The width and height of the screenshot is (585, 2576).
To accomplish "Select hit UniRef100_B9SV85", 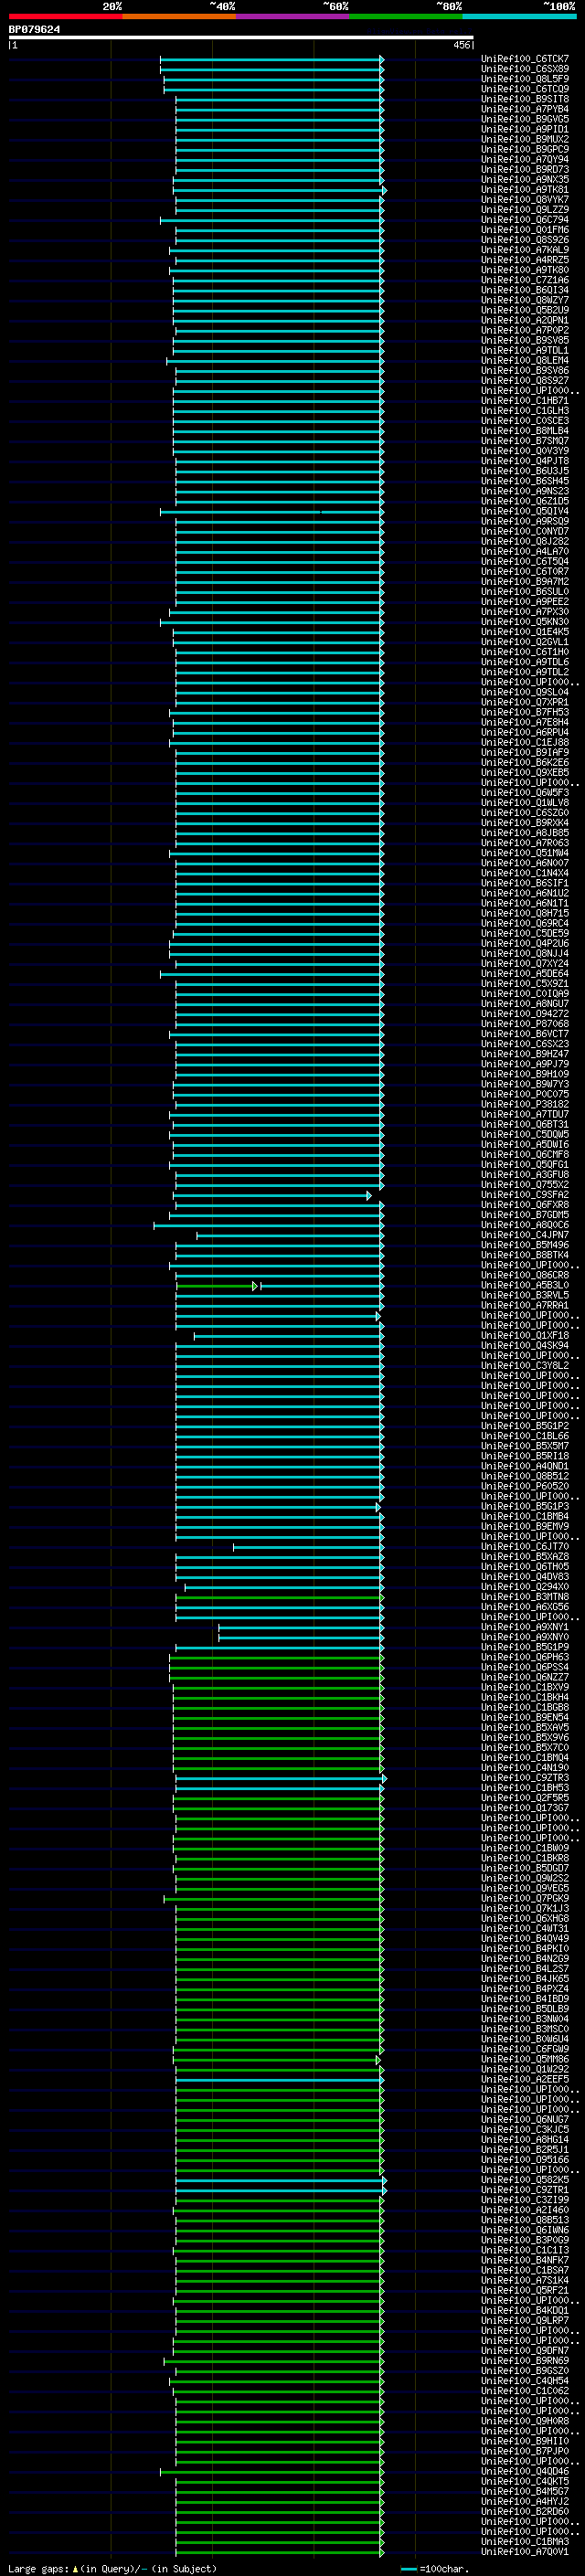I will [525, 340].
